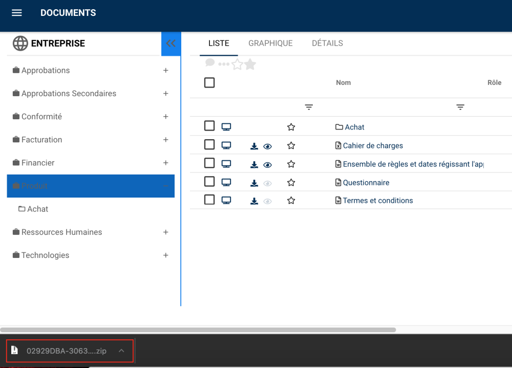Check the Questionnaire row checkbox
Screen dimensions: 512x368
[x=209, y=182]
